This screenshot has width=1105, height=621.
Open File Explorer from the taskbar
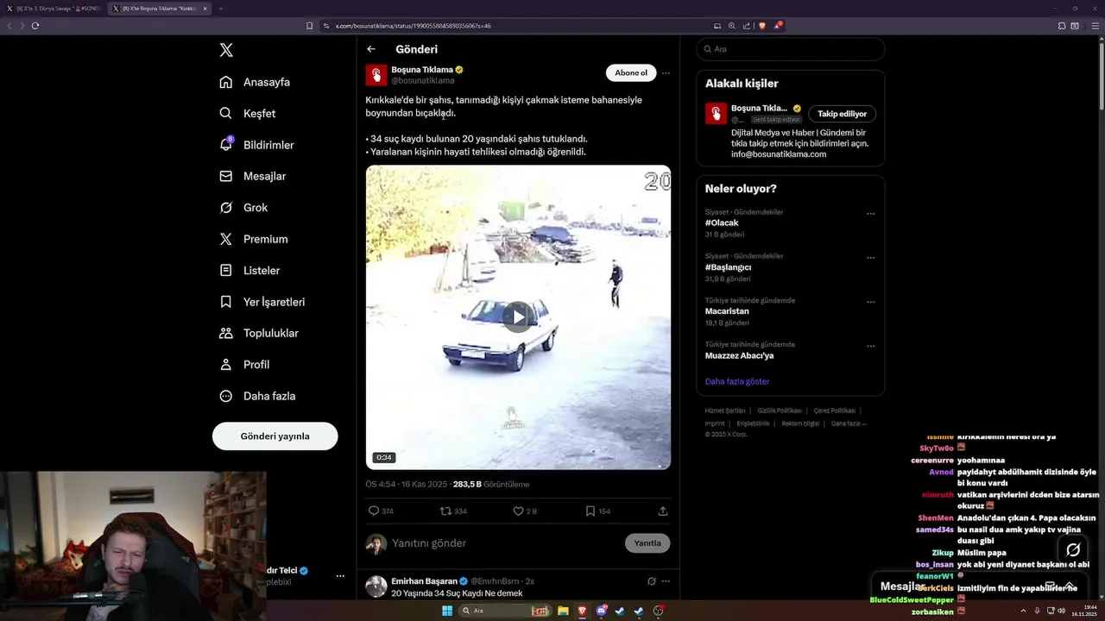(563, 611)
